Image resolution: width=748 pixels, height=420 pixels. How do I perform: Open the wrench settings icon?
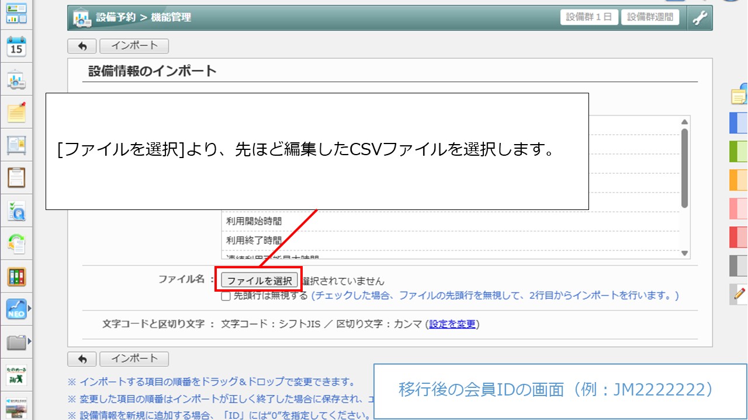click(699, 17)
